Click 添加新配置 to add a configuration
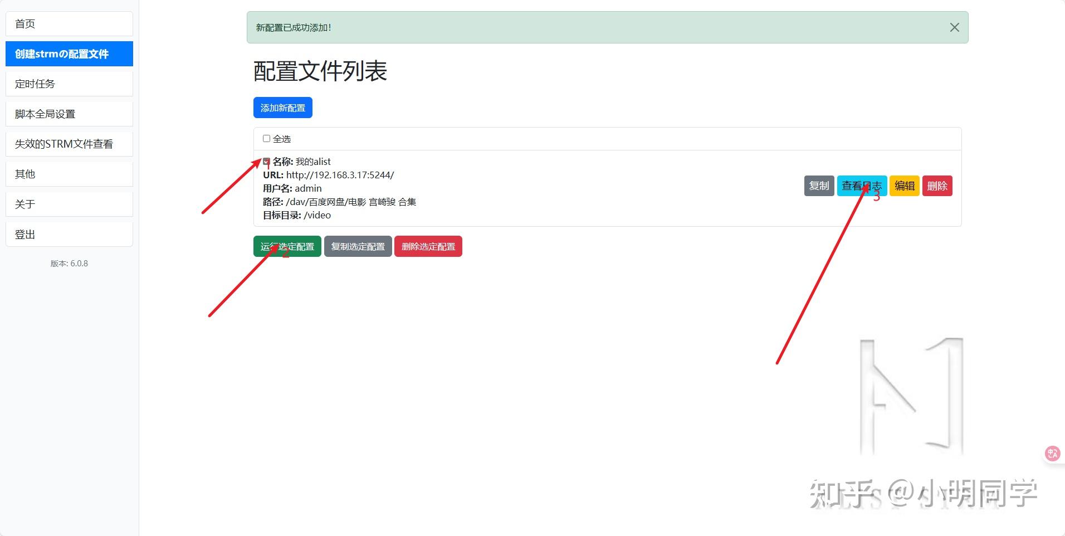The image size is (1065, 536). pos(283,107)
